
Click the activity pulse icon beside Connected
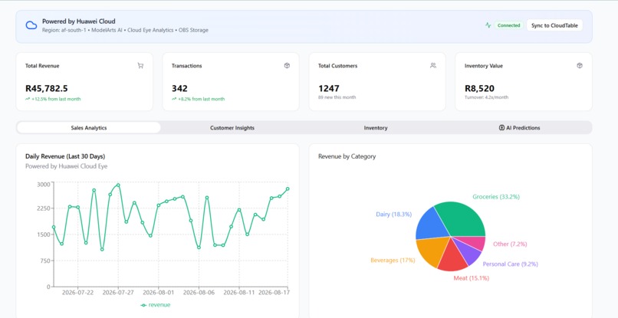488,25
